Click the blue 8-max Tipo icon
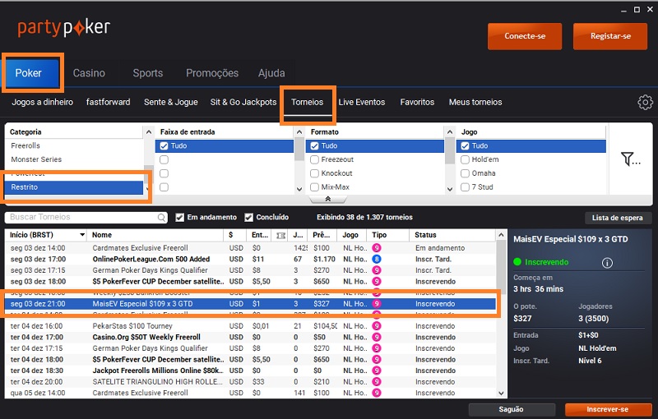 pyautogui.click(x=377, y=259)
